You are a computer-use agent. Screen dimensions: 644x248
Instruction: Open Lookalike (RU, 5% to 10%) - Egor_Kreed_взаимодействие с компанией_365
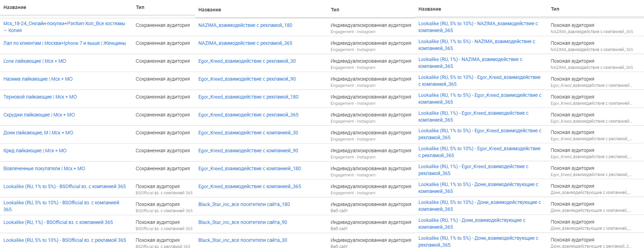[x=479, y=81]
